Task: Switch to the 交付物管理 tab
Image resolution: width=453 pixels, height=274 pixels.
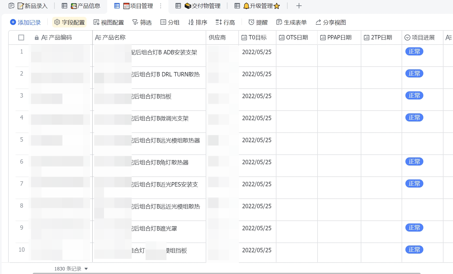Action: tap(202, 6)
